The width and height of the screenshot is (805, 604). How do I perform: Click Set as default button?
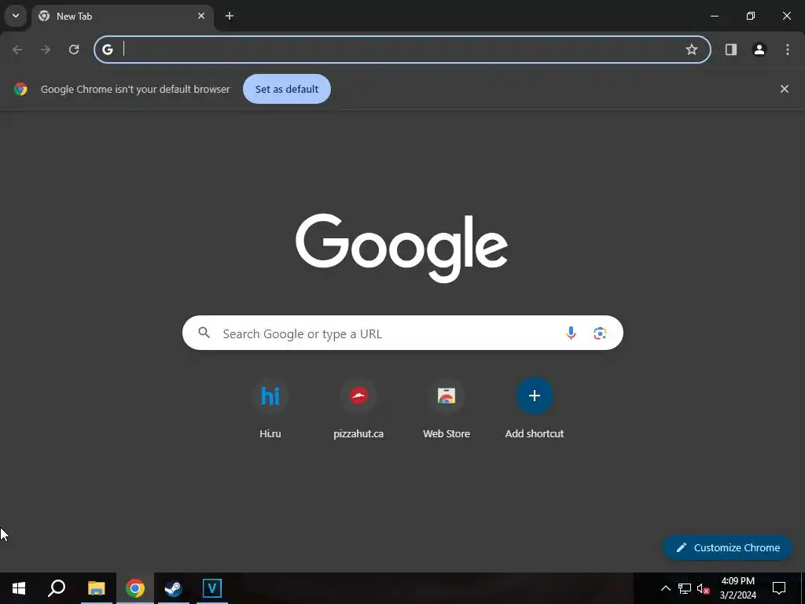287,90
